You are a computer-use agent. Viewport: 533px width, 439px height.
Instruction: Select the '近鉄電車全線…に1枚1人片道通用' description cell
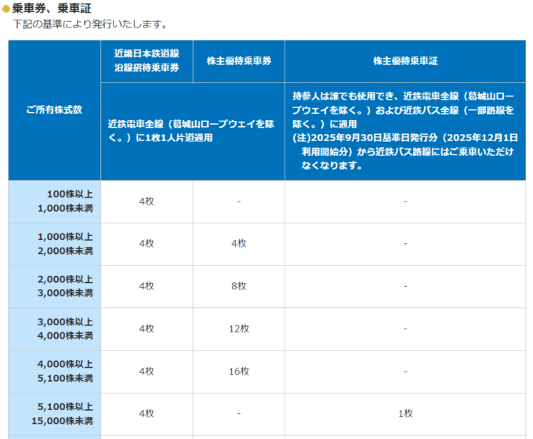pyautogui.click(x=193, y=131)
